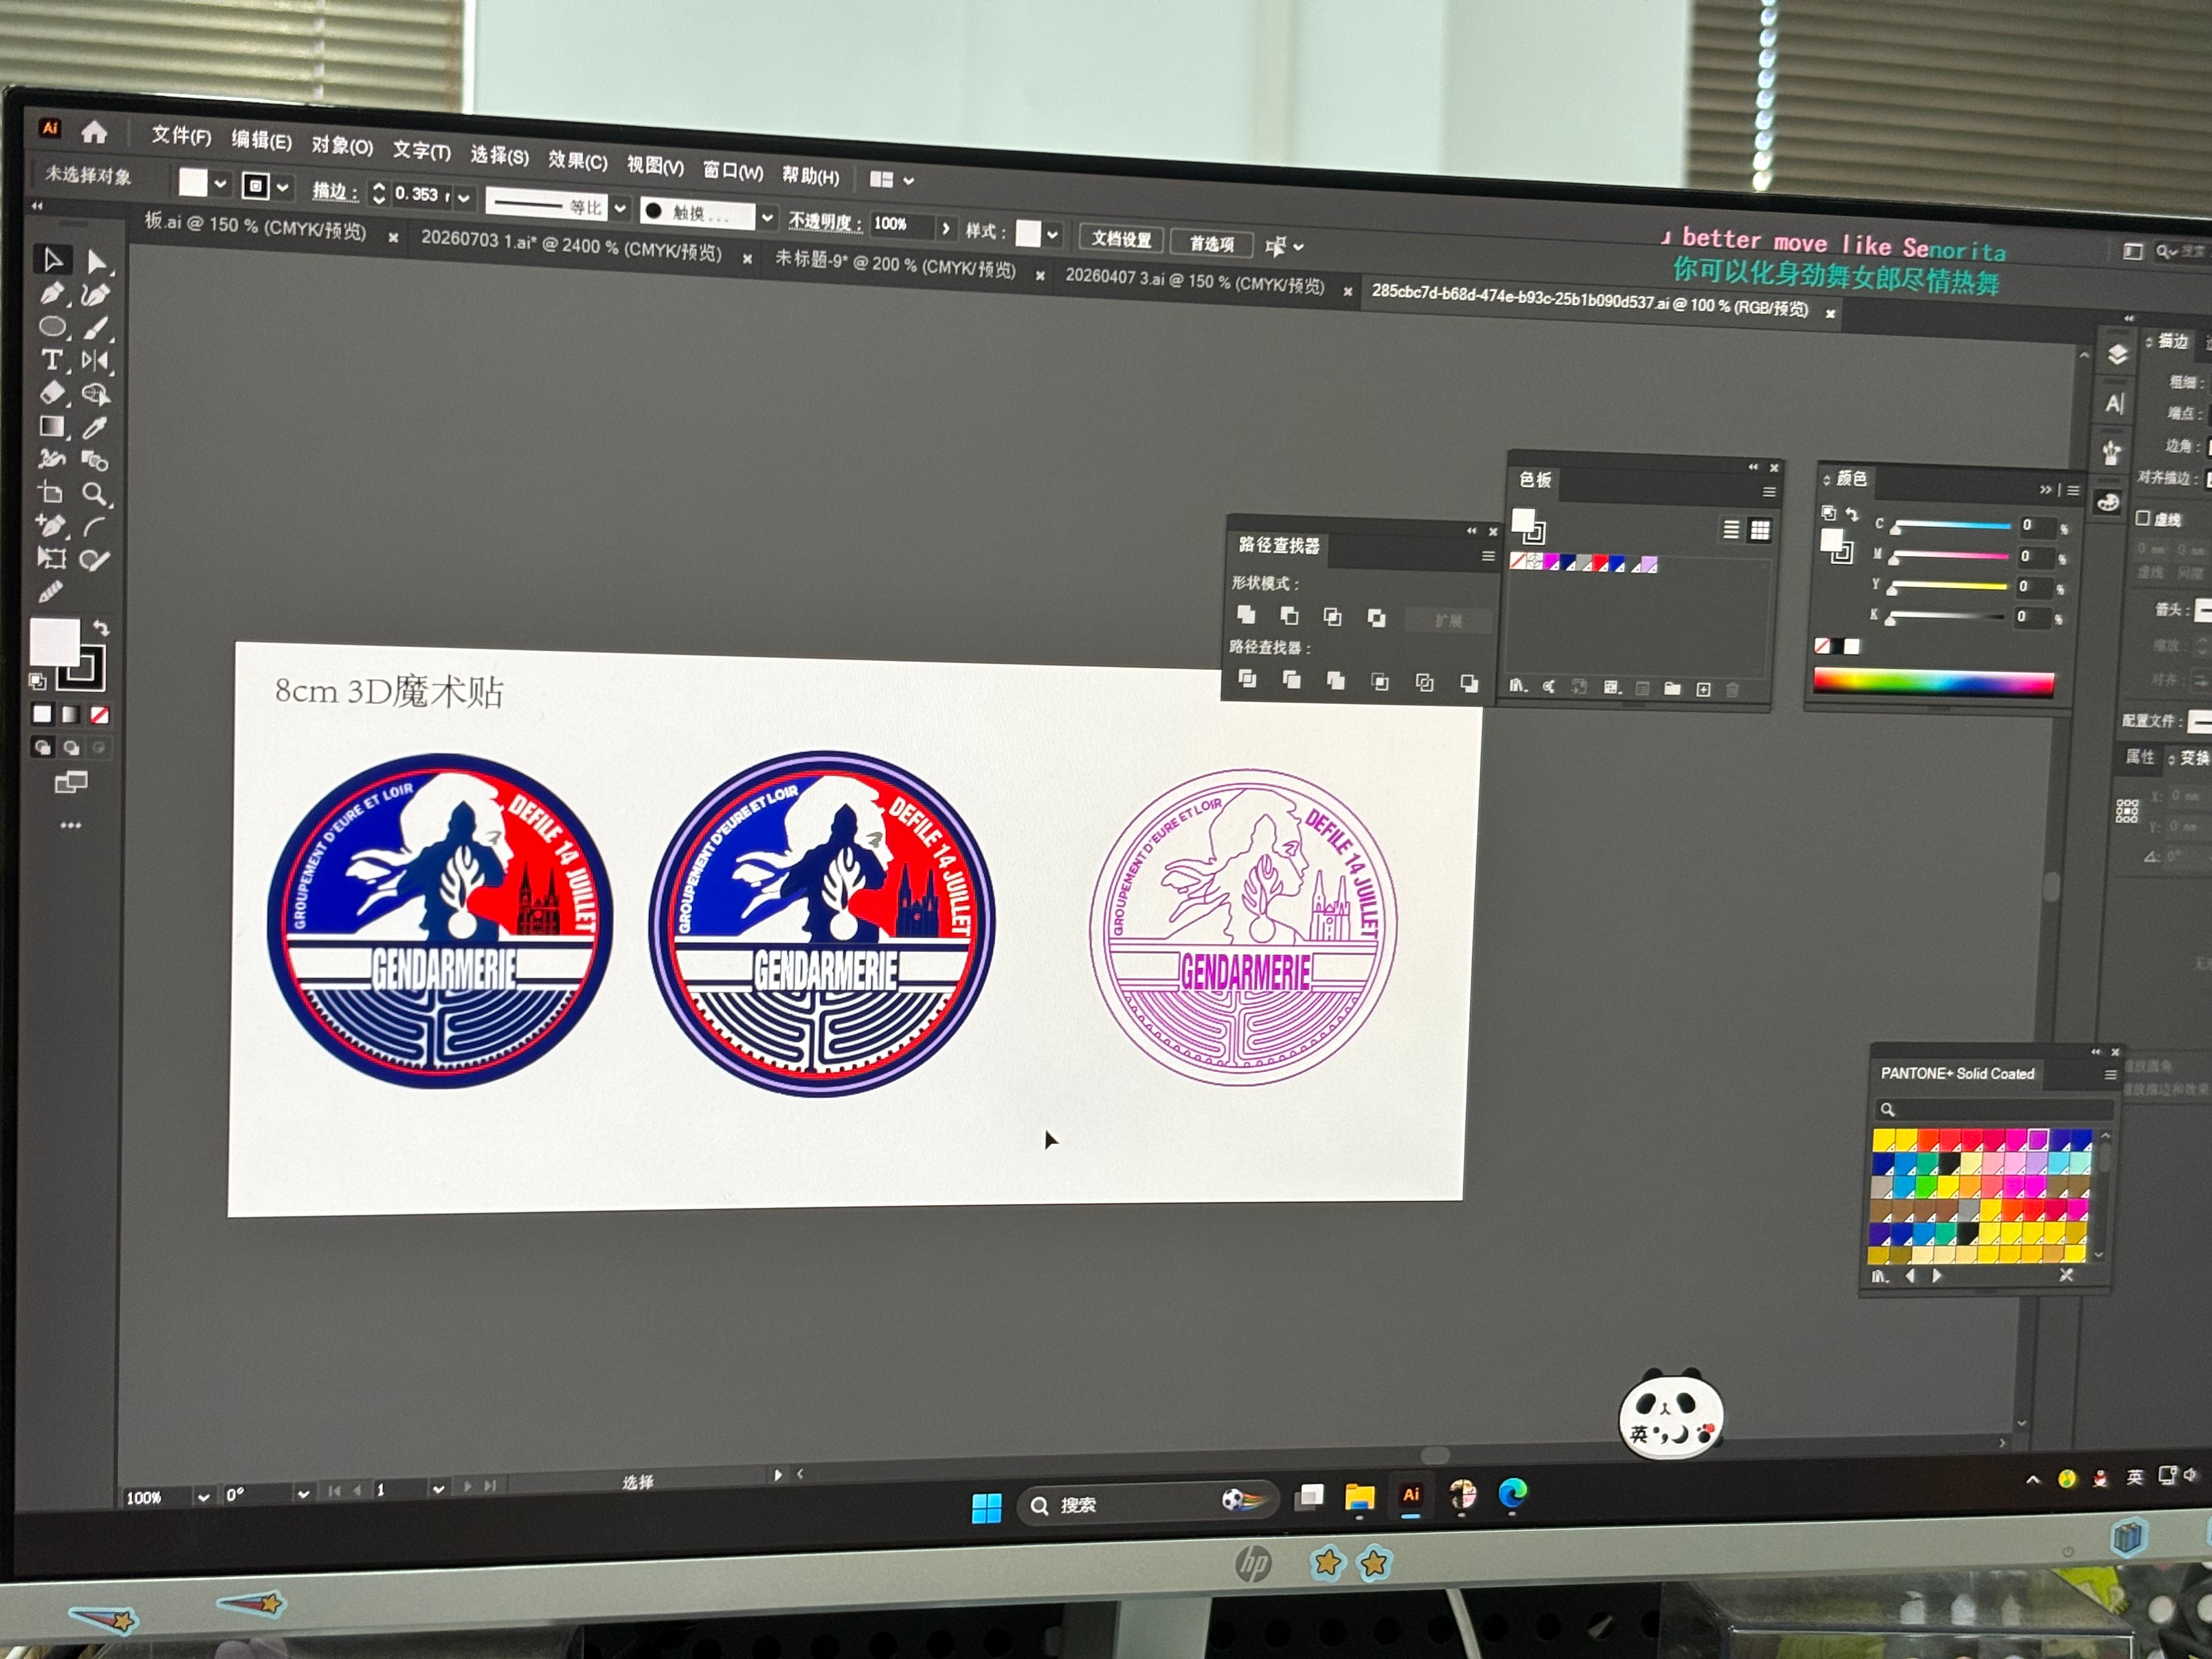Viewport: 2212px width, 1659px height.
Task: Open Swatch Libraries menu in 色板 panel
Action: (1518, 686)
